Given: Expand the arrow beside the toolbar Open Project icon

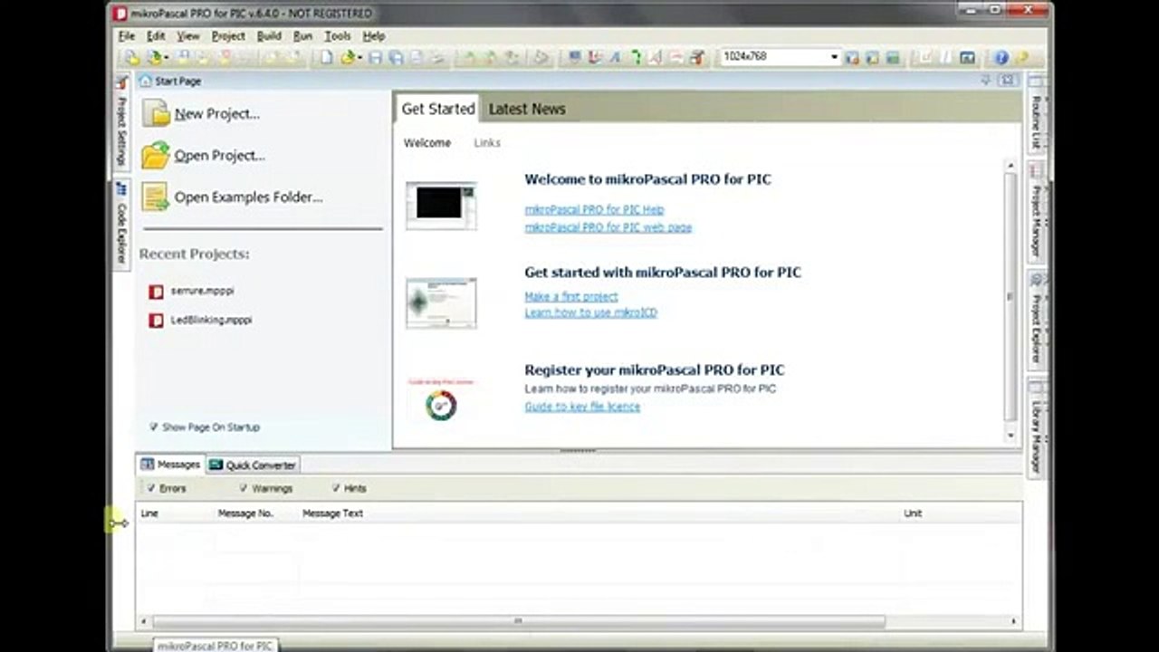Looking at the screenshot, I should (x=167, y=57).
